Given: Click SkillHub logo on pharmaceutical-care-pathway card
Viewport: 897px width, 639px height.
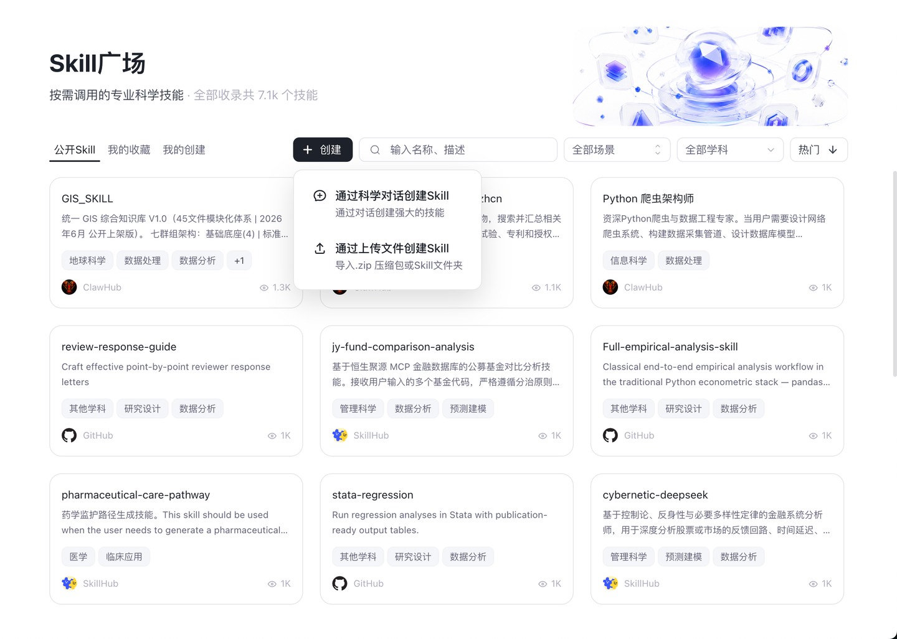Looking at the screenshot, I should 69,583.
